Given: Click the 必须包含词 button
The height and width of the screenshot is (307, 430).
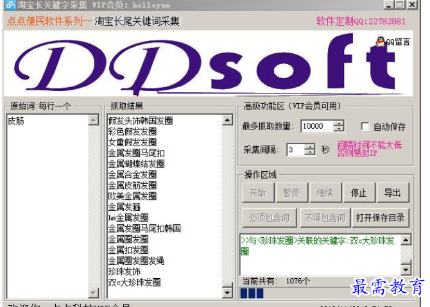Looking at the screenshot, I should click(x=270, y=218).
